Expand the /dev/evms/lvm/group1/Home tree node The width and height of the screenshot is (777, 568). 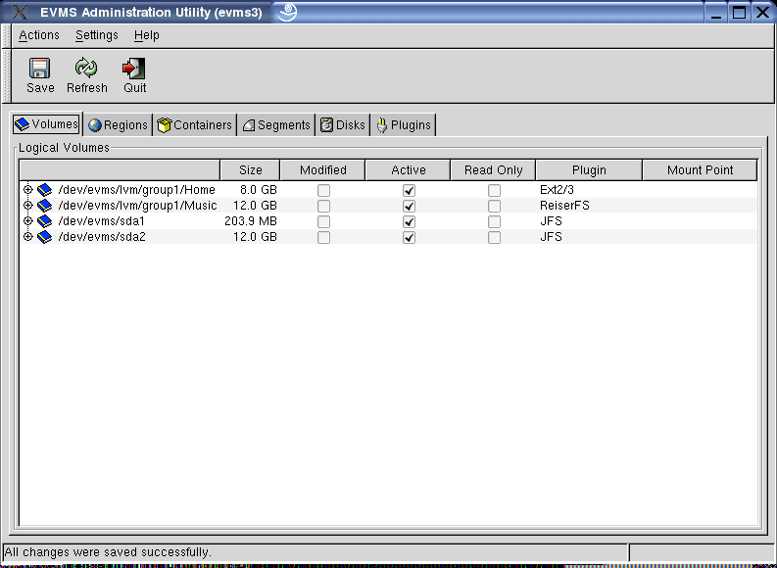pos(27,190)
